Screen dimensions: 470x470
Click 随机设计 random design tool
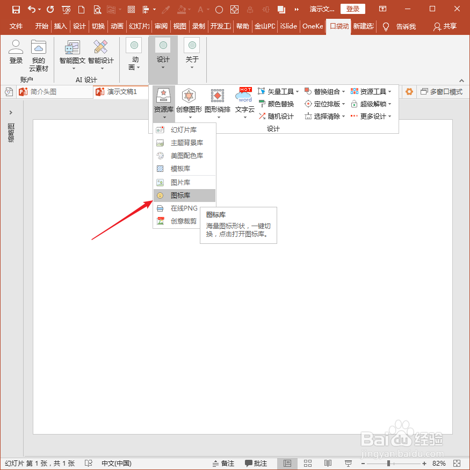[x=277, y=117]
